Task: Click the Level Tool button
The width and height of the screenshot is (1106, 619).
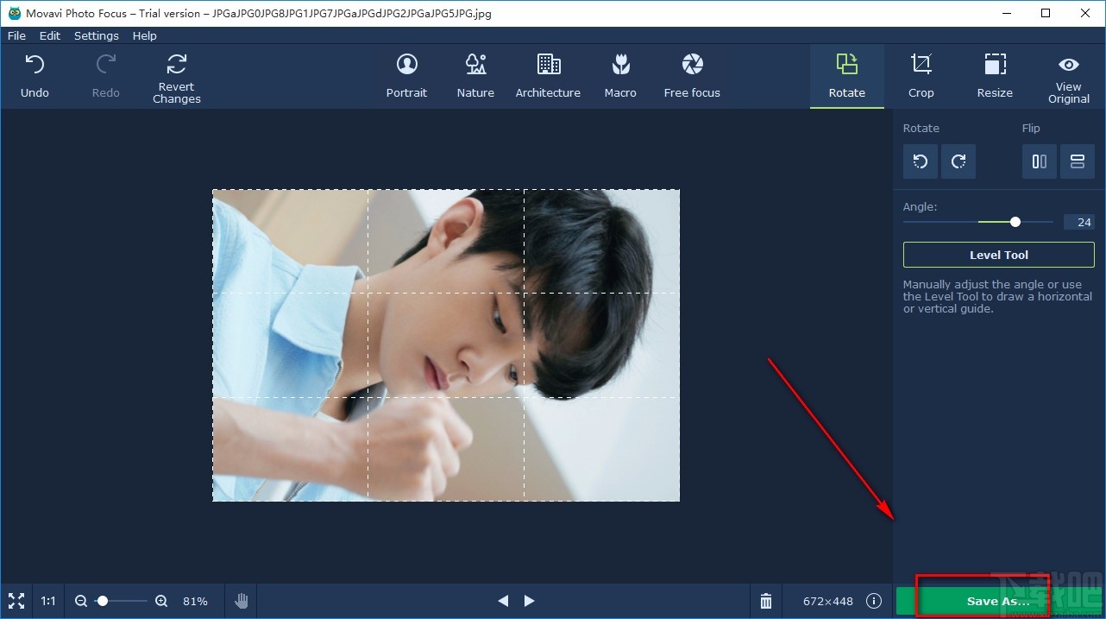Action: [x=998, y=255]
